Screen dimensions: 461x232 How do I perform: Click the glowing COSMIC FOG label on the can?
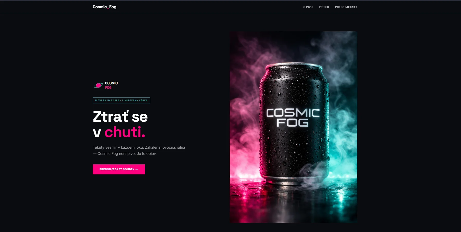[293, 118]
